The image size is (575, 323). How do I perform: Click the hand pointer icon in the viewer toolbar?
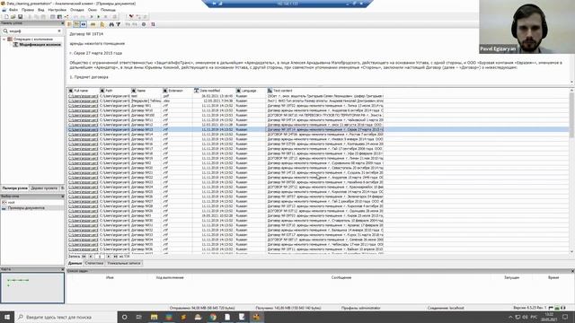[102, 24]
